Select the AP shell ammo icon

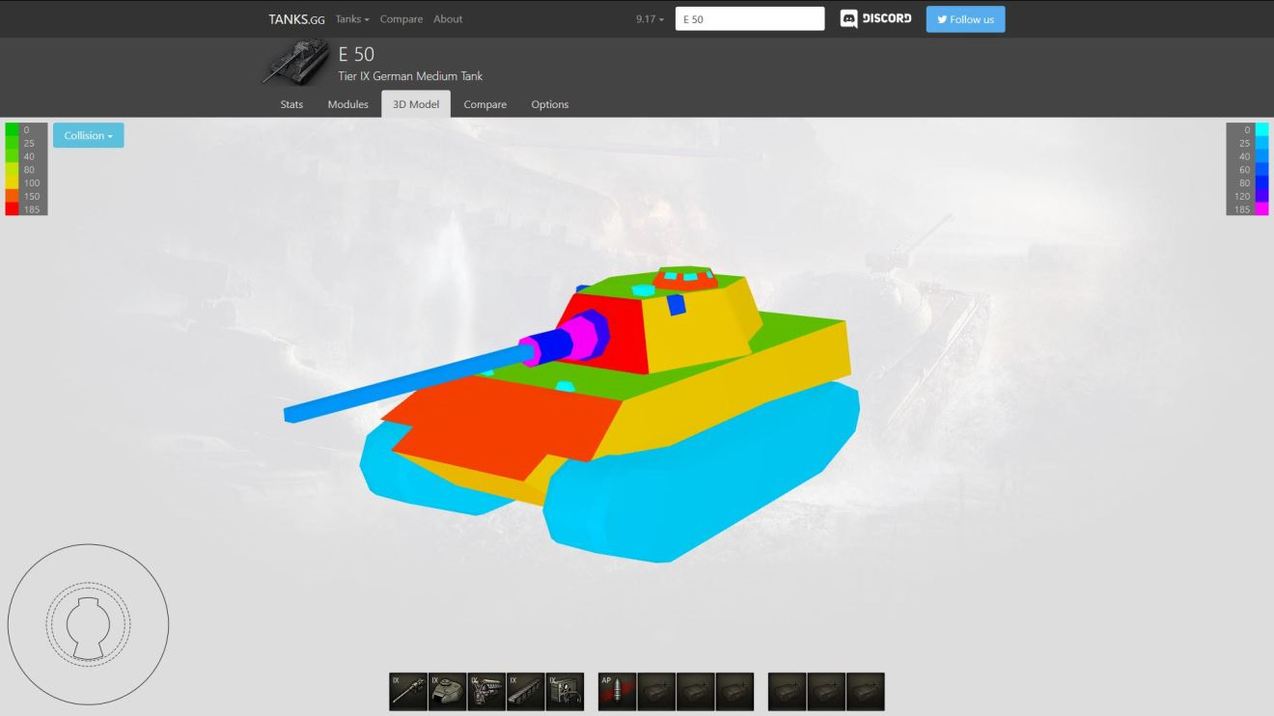(617, 691)
